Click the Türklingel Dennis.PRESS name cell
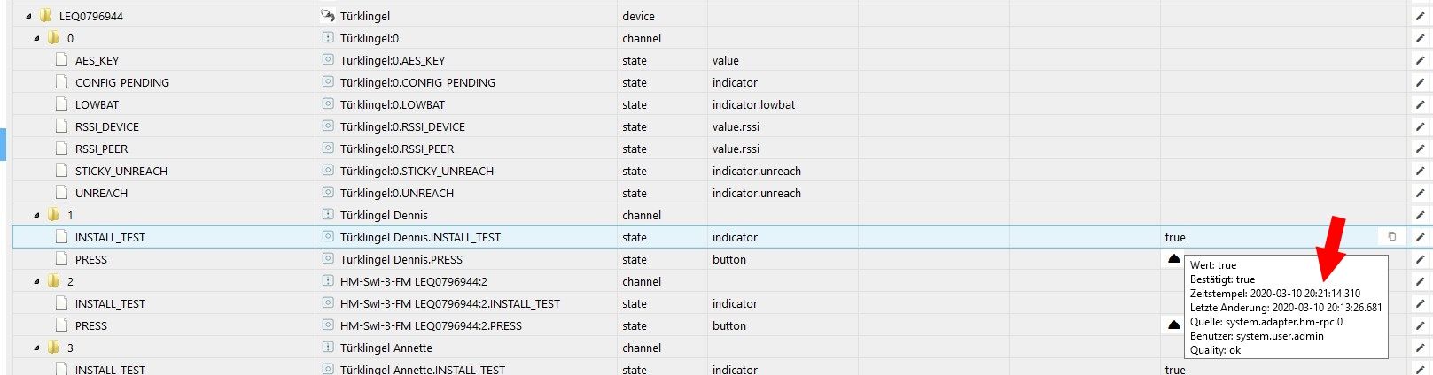 [401, 259]
